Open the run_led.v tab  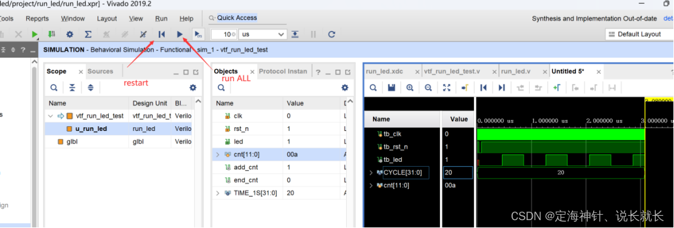[515, 71]
